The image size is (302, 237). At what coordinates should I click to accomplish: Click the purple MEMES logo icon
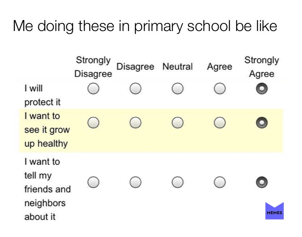click(274, 211)
